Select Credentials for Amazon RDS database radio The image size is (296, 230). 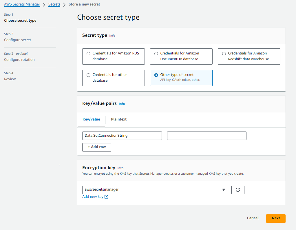(x=88, y=54)
